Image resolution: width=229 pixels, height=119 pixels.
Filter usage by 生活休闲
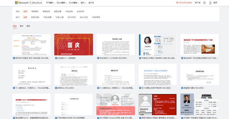tap(80, 11)
